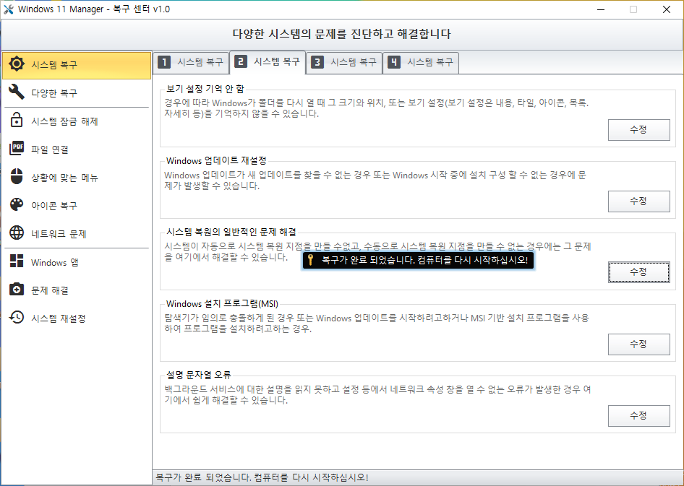Click the 보기 설정 기억 안 함 heading
This screenshot has height=486, width=684.
tap(205, 89)
